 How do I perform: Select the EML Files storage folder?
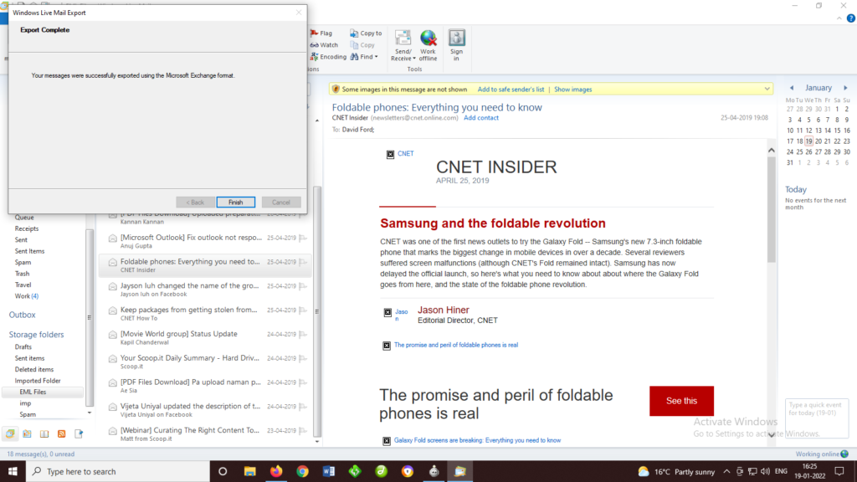34,392
